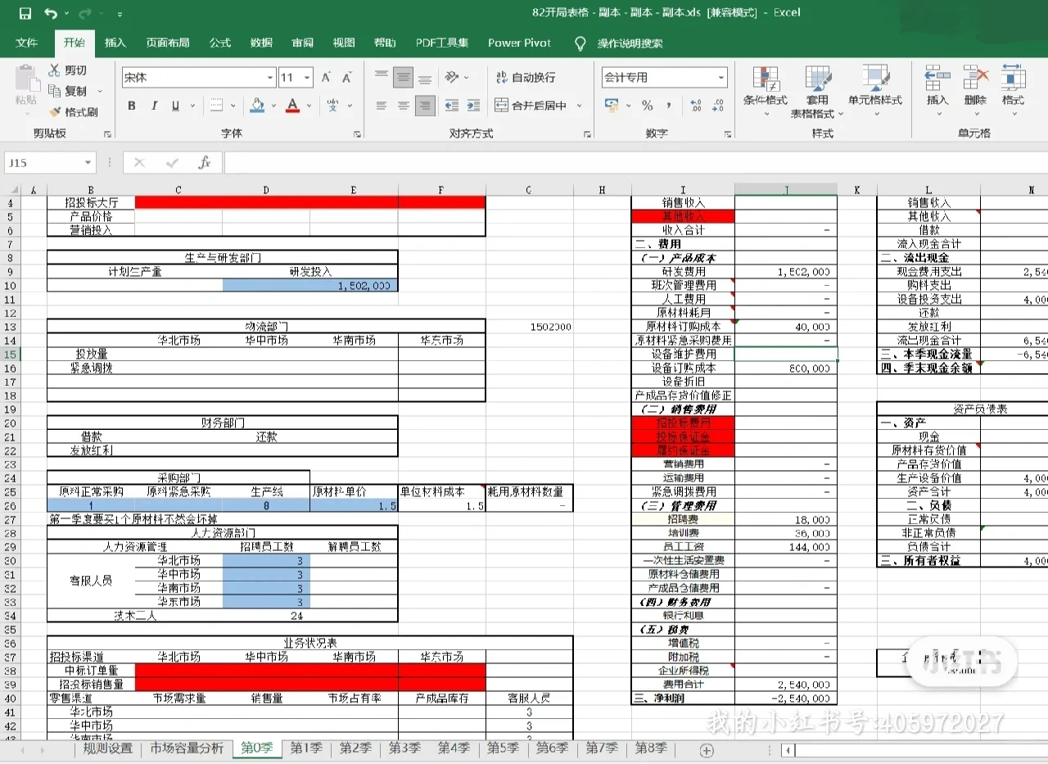Image resolution: width=1048 pixels, height=764 pixels.
Task: Switch to the Formulas (公式) tab
Action: [x=220, y=43]
